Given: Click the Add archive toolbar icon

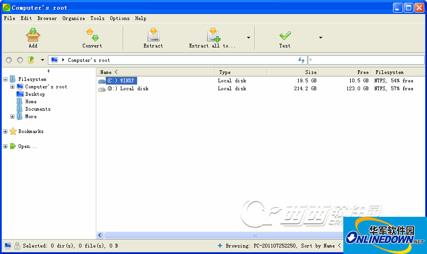Looking at the screenshot, I should pyautogui.click(x=33, y=35).
